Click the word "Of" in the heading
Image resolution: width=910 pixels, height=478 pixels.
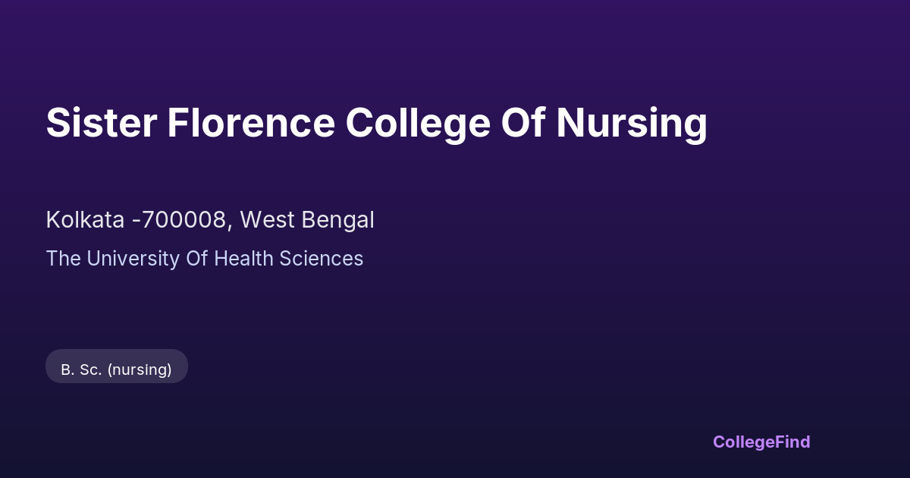click(x=522, y=123)
